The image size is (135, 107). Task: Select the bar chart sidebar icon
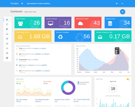(x=7, y=44)
